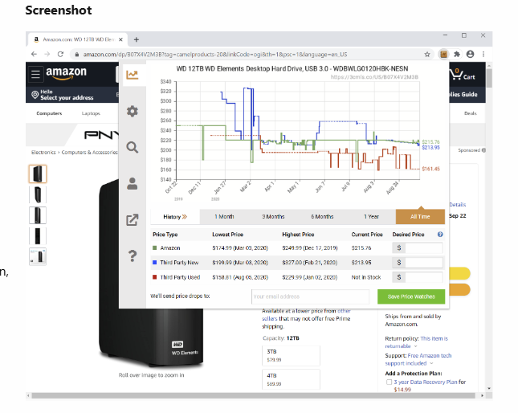Click the browser address bar URL
518x413 pixels.
click(214, 55)
